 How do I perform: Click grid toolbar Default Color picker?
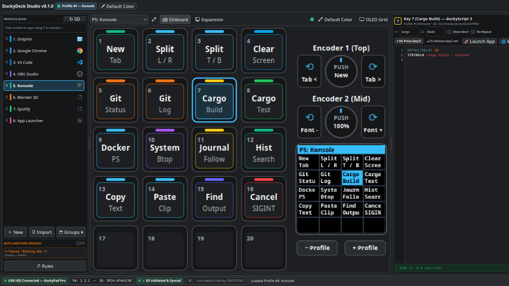tap(335, 20)
